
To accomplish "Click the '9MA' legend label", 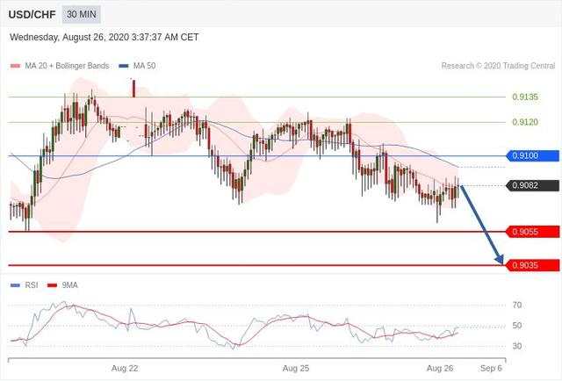I will [69, 285].
